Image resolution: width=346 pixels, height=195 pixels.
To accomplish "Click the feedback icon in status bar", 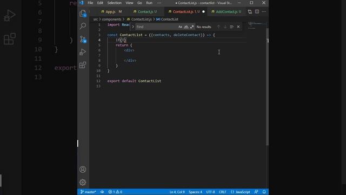I will [256, 192].
